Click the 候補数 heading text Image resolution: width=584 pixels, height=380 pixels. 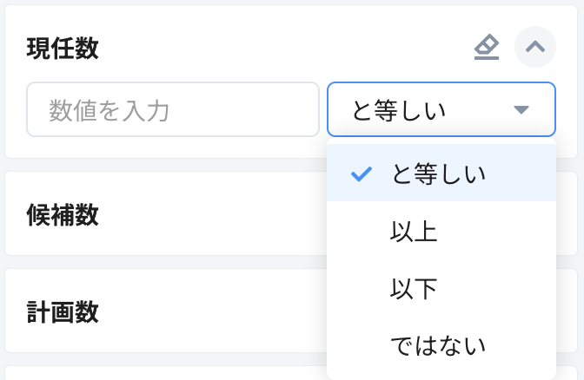point(63,214)
